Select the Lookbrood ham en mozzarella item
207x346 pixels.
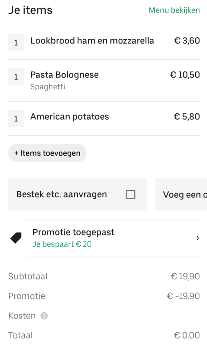(x=92, y=41)
